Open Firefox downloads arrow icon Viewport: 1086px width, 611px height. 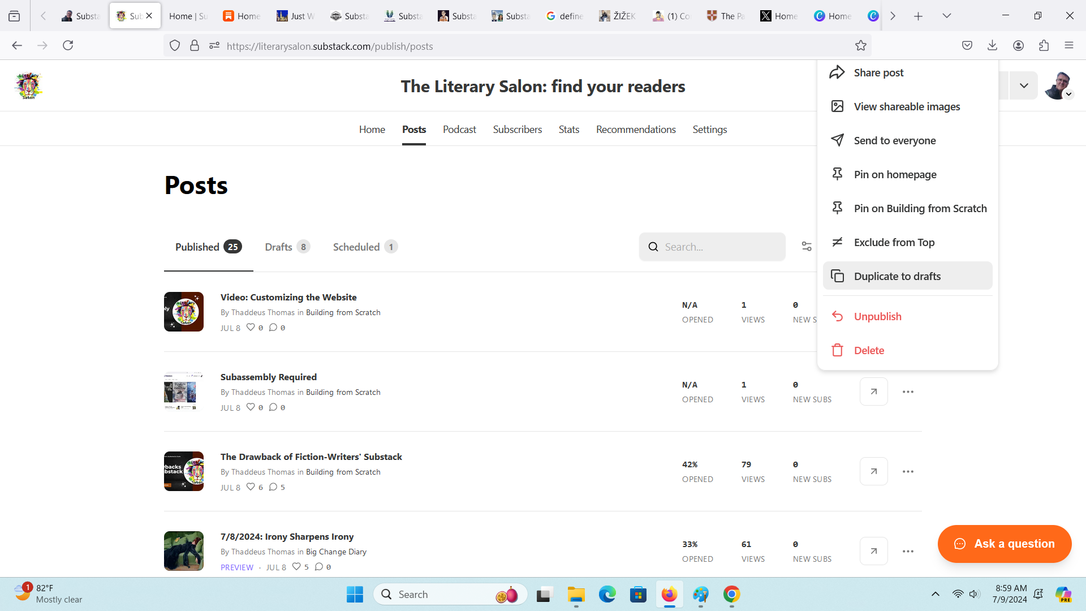click(992, 46)
